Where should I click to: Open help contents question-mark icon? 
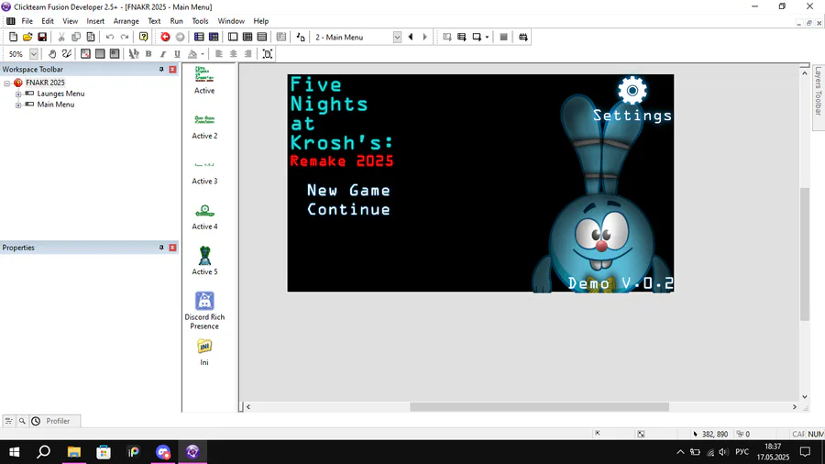point(143,37)
